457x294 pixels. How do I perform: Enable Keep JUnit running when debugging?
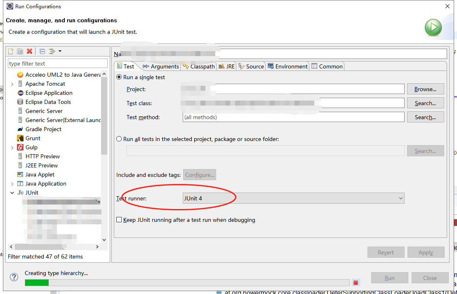(119, 220)
